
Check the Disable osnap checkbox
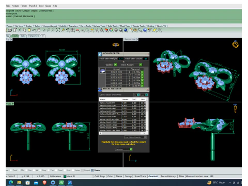(92, 170)
